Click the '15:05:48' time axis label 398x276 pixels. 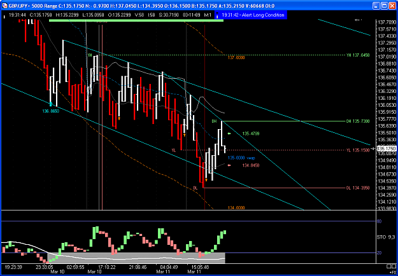point(200,266)
